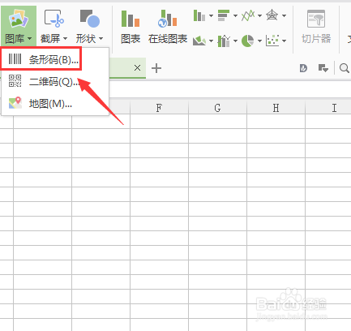Click the bar chart icon
This screenshot has width=351, height=331.
(x=224, y=15)
